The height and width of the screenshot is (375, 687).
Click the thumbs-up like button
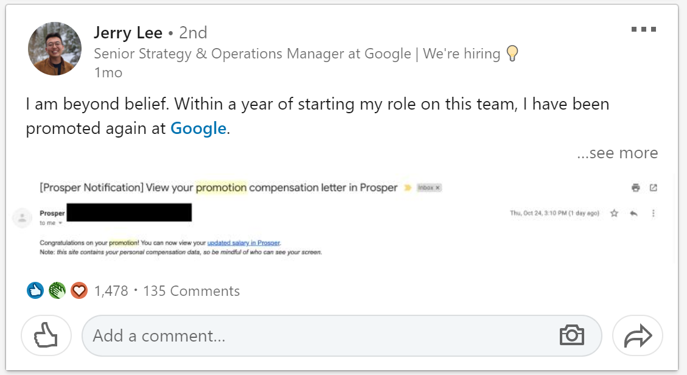tap(46, 335)
